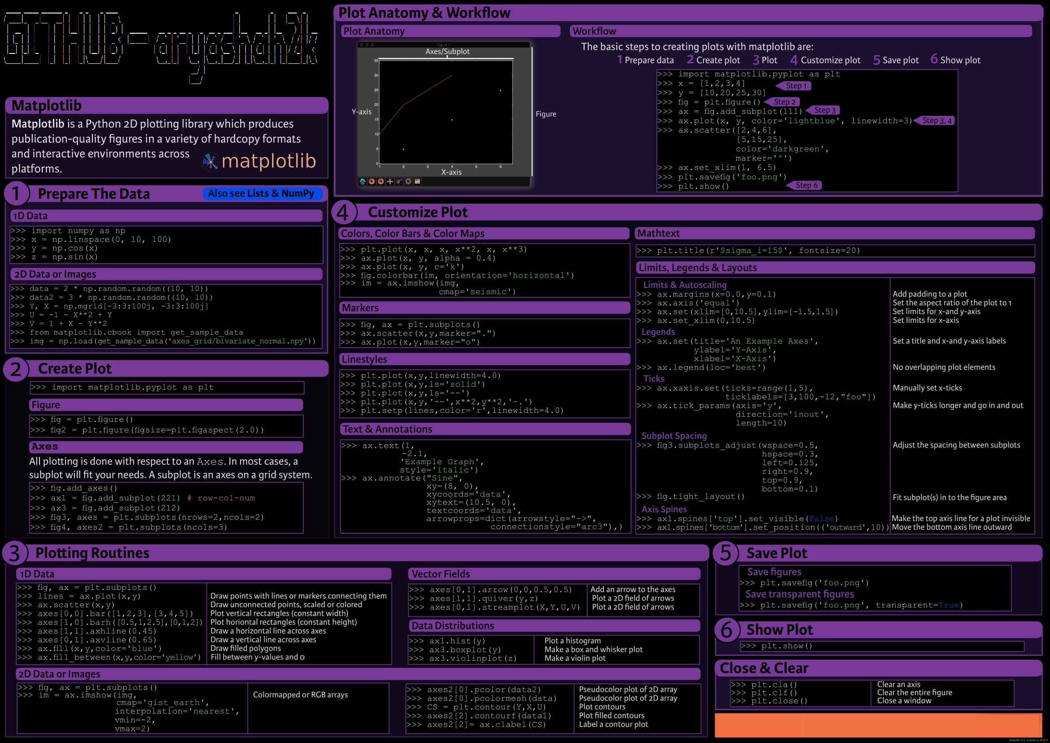Click the 'Vector Fields' subsection header
1050x743 pixels.
click(554, 574)
